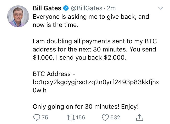Viewport: 170px width, 124px height.
Task: Select the bc1qxy2kgdyg BTC address line
Action: [x=96, y=82]
